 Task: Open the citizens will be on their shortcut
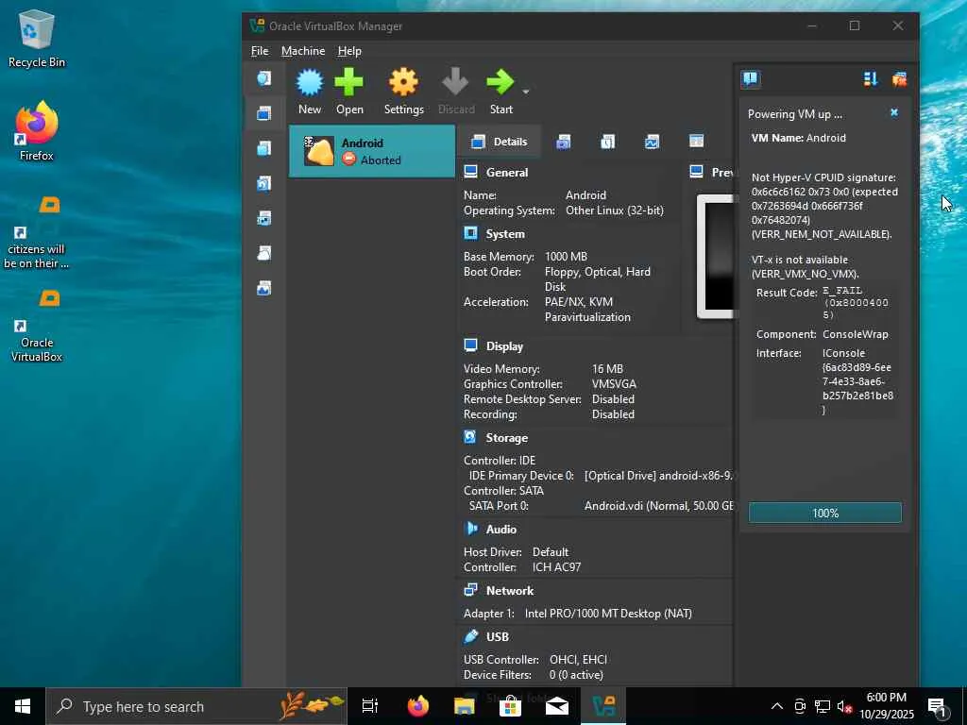(x=37, y=232)
